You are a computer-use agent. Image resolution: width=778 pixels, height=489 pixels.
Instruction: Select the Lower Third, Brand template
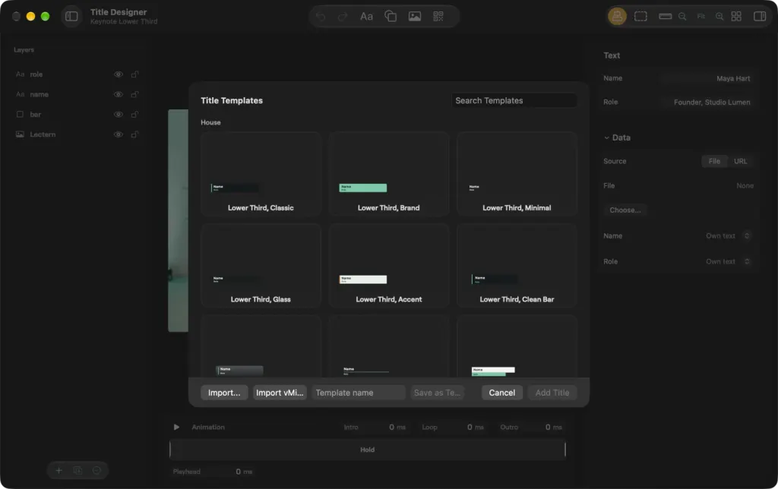coord(388,174)
